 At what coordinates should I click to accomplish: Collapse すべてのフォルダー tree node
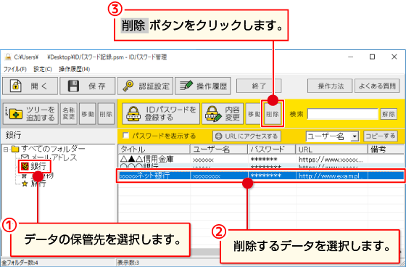[6, 149]
